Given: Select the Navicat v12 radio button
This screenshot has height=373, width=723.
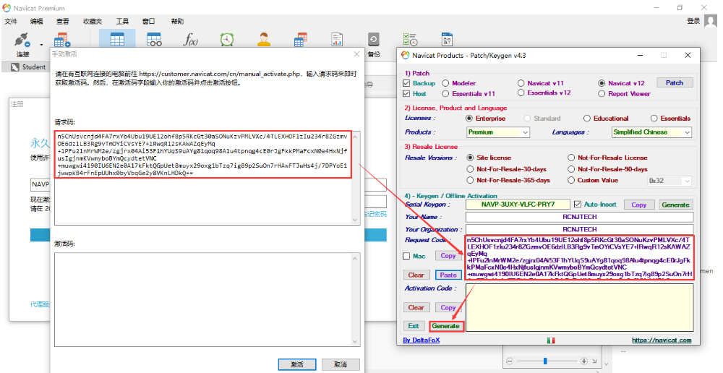Looking at the screenshot, I should pyautogui.click(x=602, y=83).
